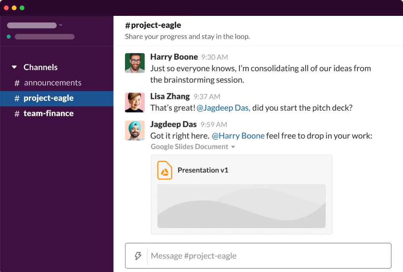Click the @Harry Boone mention link
The image size is (403, 272).
pos(238,136)
